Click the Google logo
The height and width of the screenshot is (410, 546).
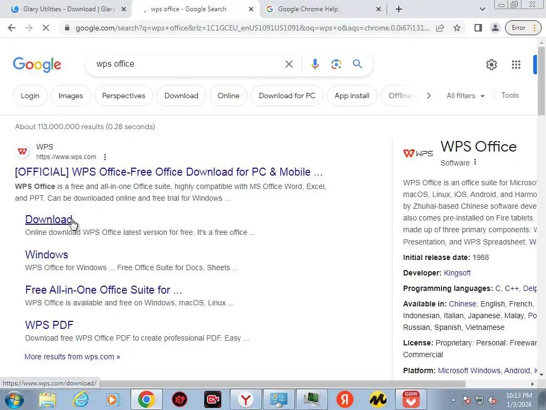click(x=37, y=65)
